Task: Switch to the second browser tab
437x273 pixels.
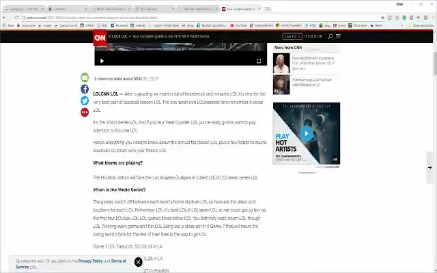Action: 67,9
